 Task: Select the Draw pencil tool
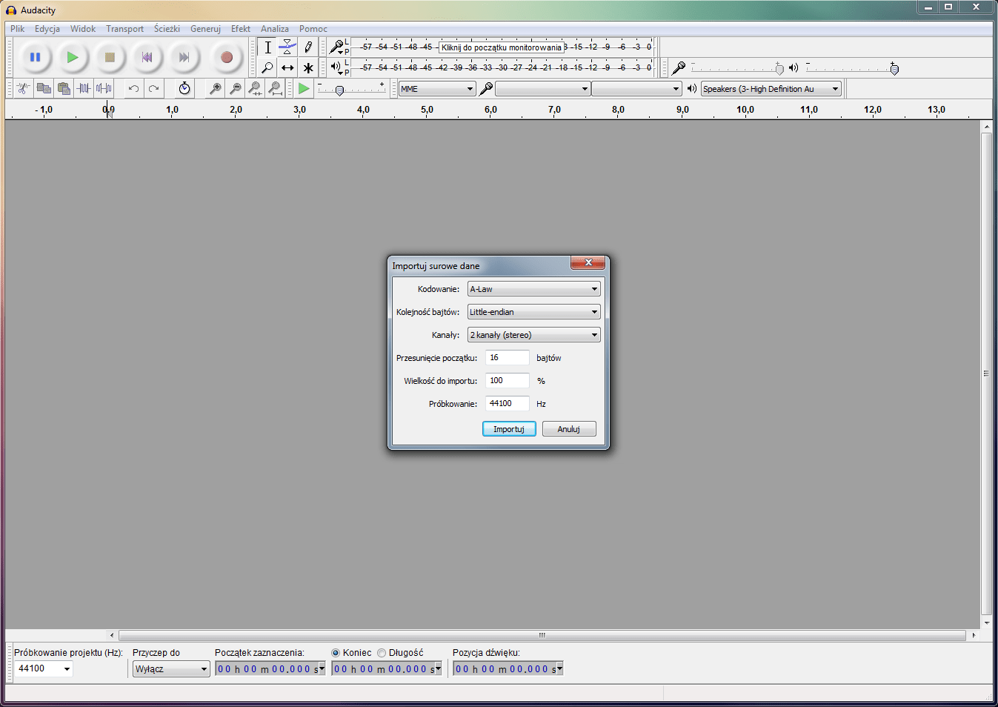(x=308, y=47)
